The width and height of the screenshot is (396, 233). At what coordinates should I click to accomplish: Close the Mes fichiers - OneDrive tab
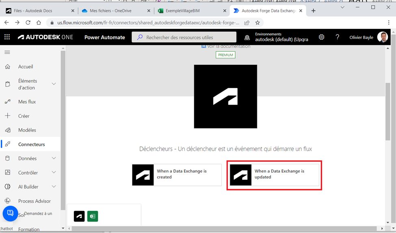(149, 11)
